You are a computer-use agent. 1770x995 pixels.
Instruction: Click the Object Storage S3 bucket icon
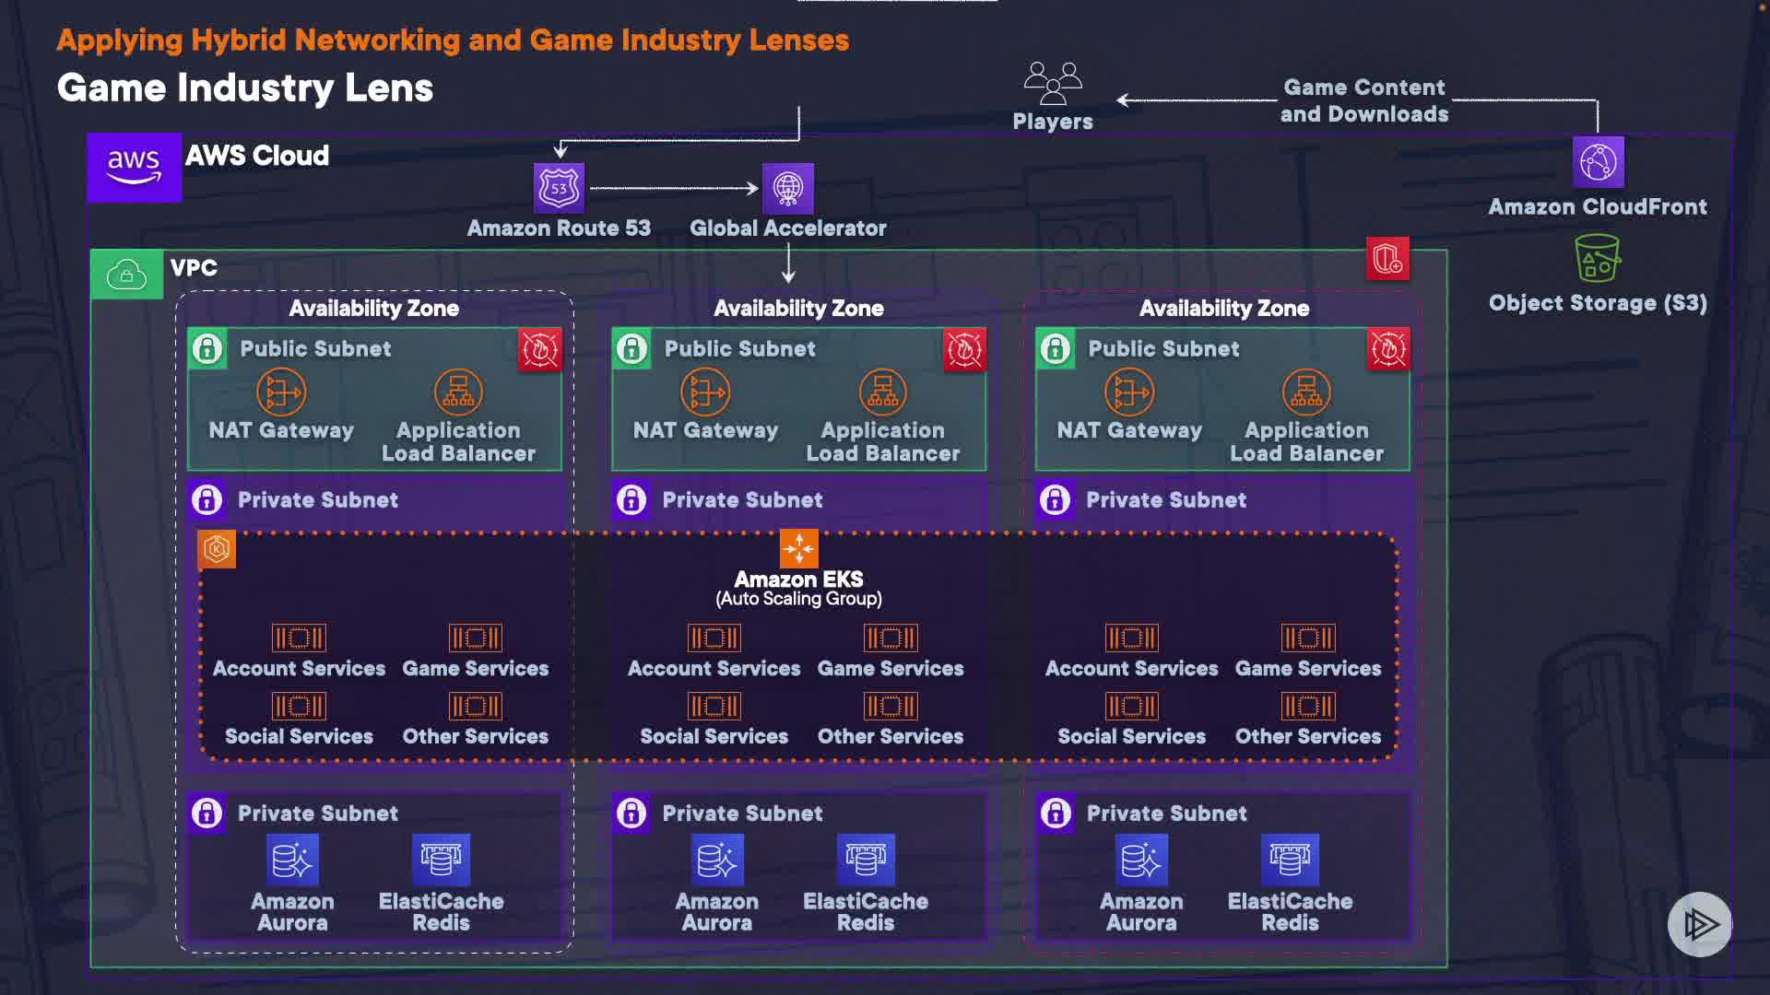(1598, 259)
